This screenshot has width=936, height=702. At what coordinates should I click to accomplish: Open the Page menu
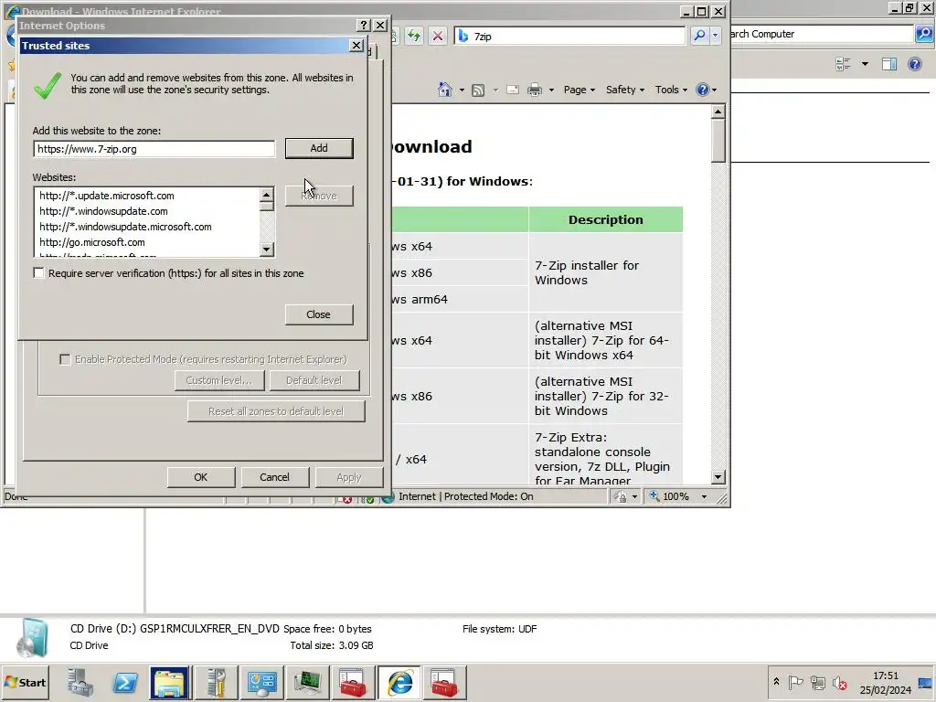click(x=579, y=90)
